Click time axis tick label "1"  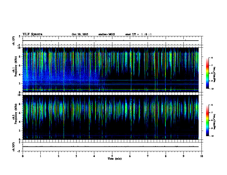(40, 156)
